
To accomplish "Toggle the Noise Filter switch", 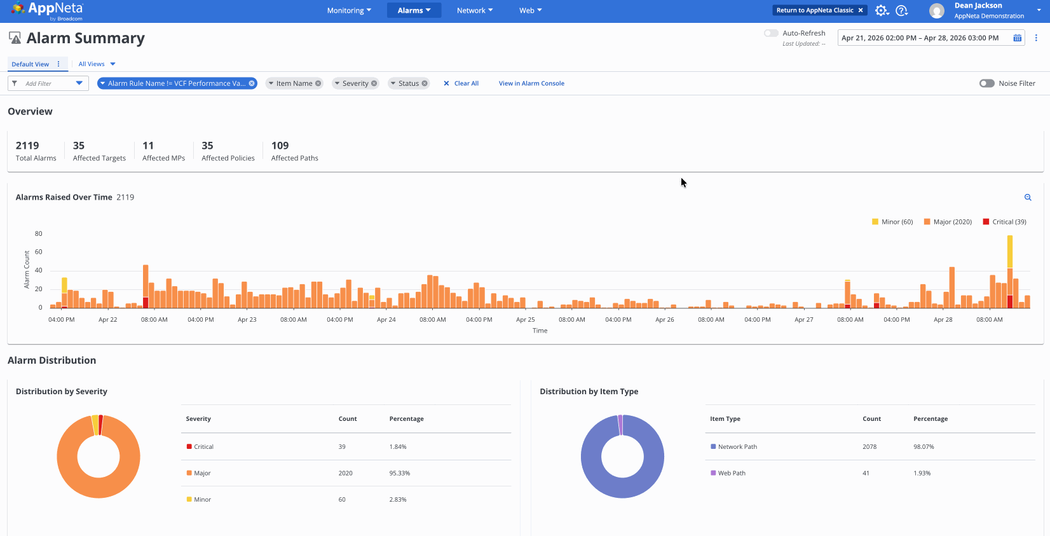I will coord(986,83).
